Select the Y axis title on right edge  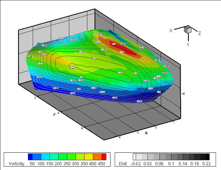[x=183, y=94]
